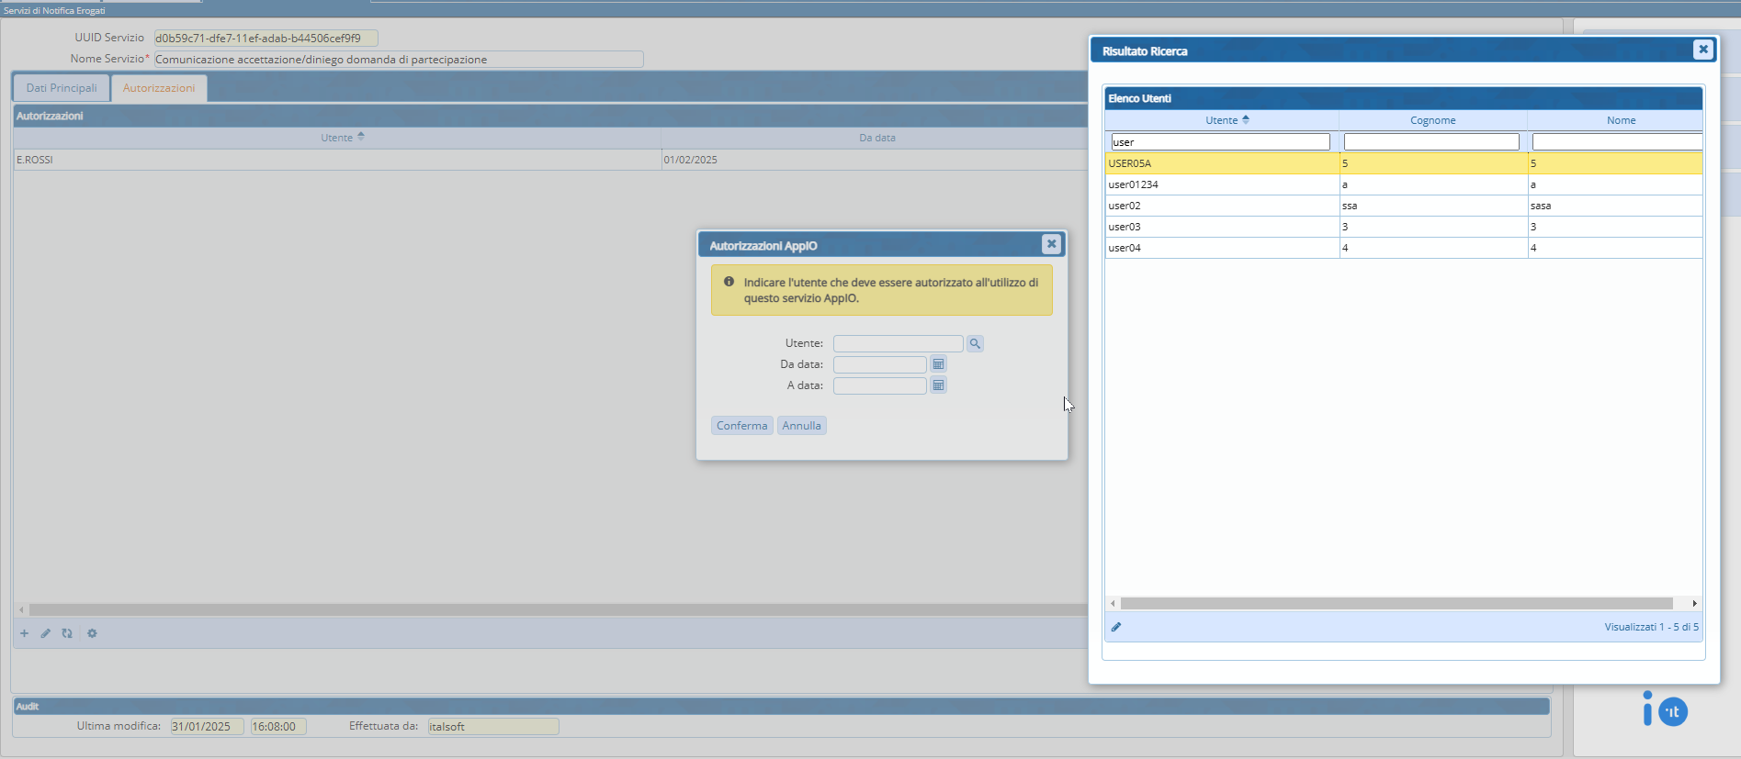Open the A data calendar picker
The height and width of the screenshot is (759, 1741).
coord(938,385)
